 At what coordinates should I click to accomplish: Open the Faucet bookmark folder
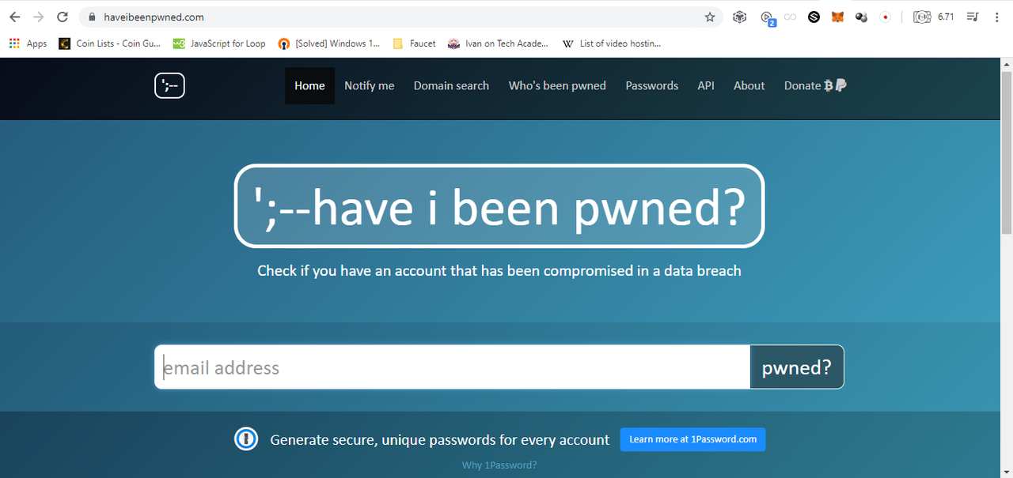[415, 43]
